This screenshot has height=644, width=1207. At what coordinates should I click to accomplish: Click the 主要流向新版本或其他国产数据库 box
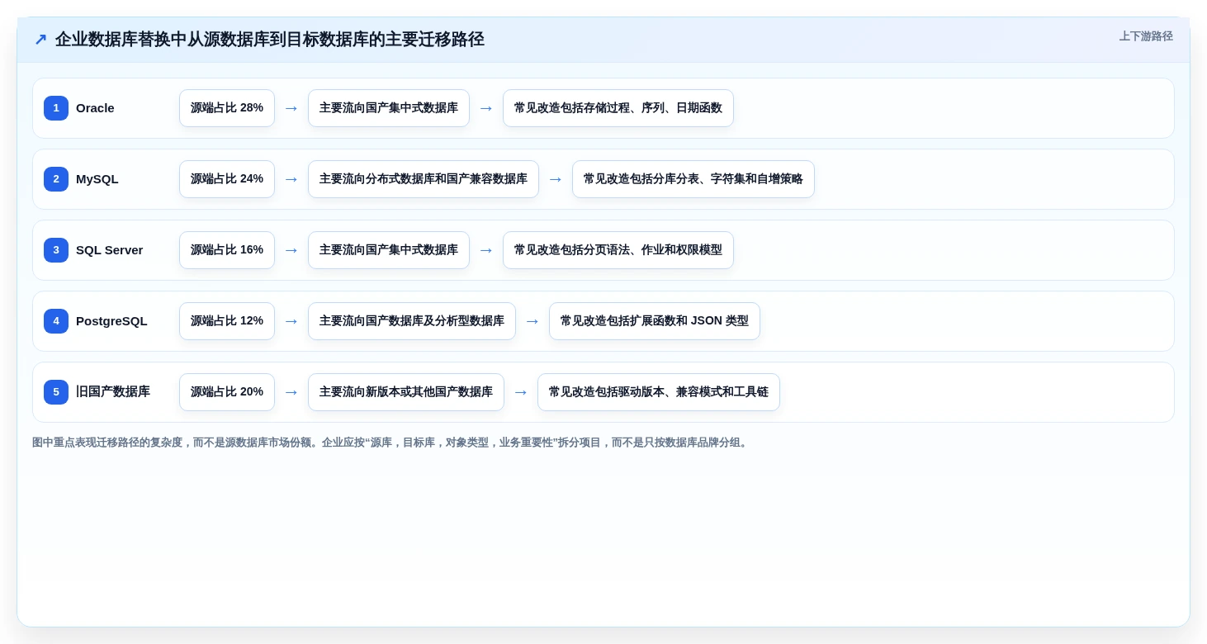(x=406, y=392)
